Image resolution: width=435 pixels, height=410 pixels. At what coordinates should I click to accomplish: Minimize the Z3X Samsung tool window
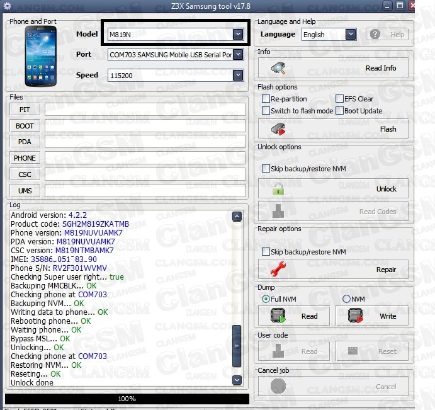[x=388, y=6]
